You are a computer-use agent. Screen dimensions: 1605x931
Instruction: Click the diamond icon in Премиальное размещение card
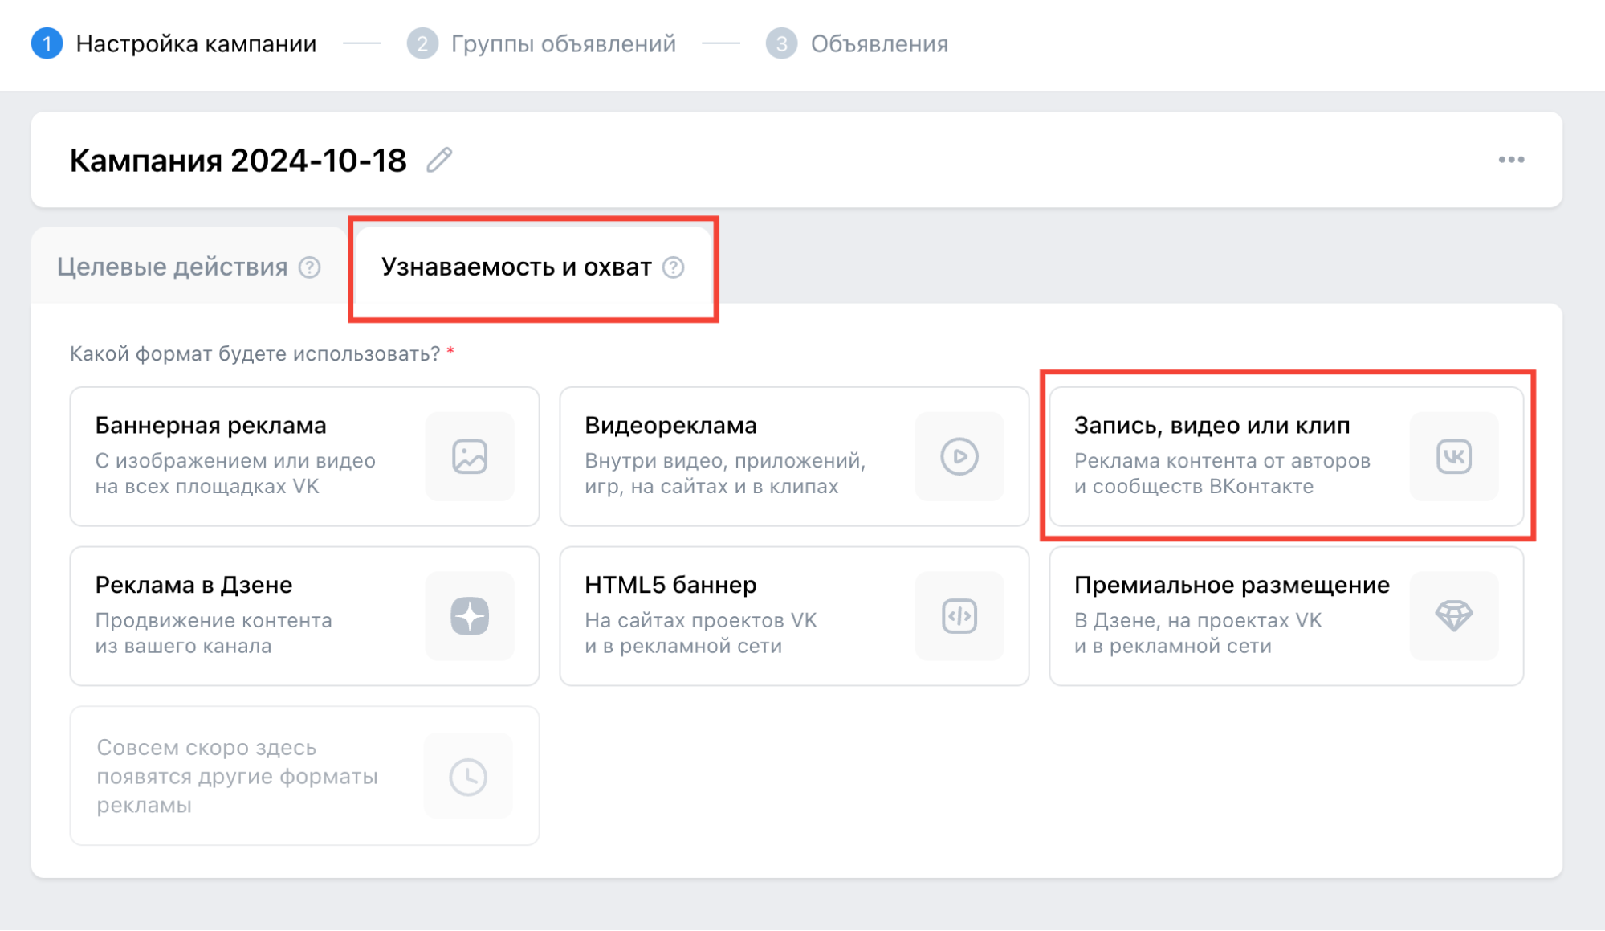click(1454, 616)
